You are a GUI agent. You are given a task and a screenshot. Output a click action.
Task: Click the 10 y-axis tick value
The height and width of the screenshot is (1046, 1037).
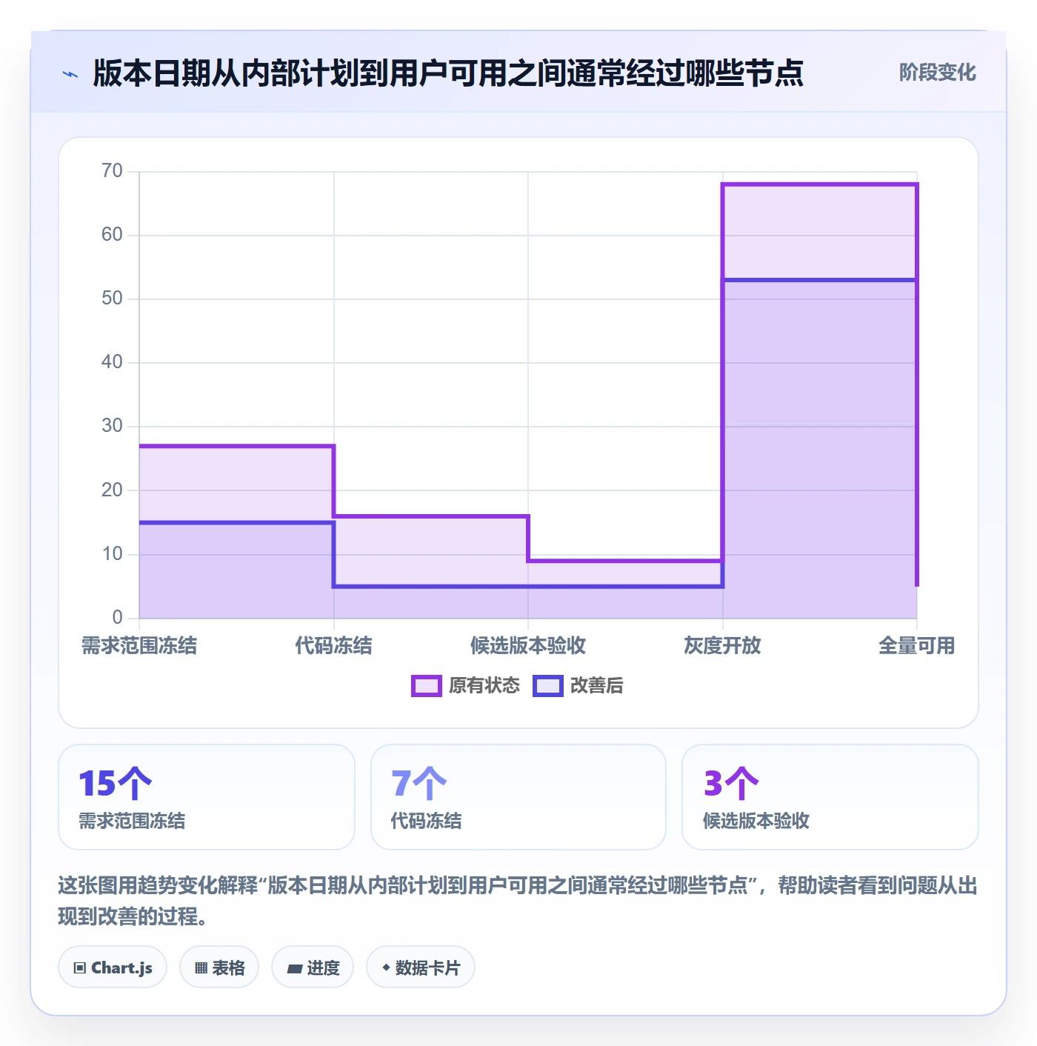pos(112,554)
